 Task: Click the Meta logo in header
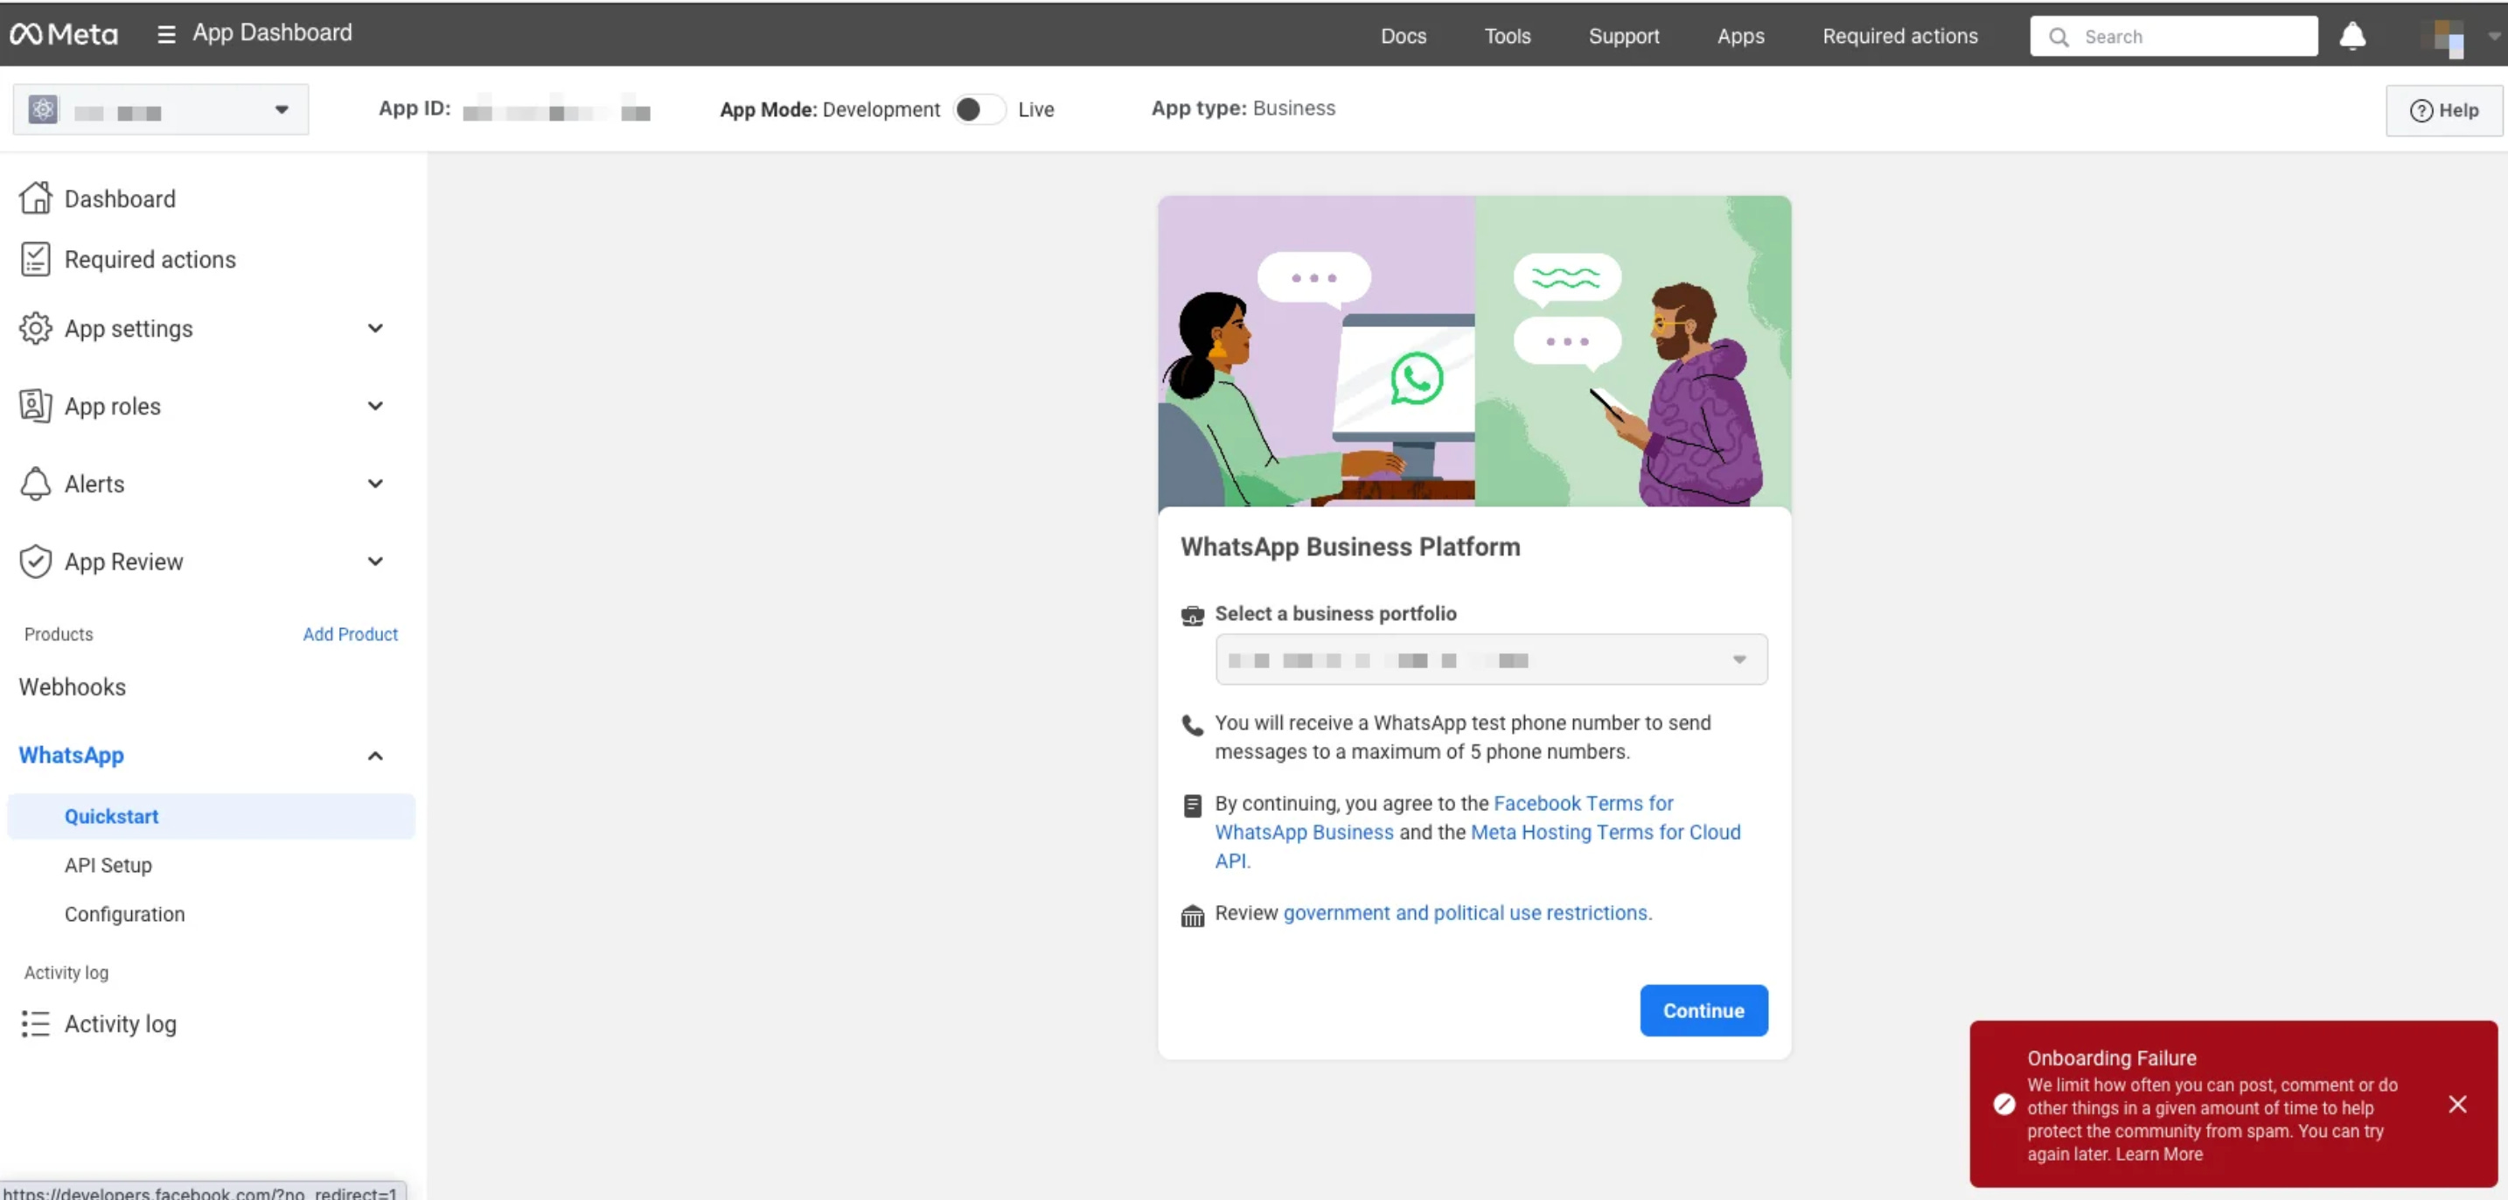coord(63,35)
